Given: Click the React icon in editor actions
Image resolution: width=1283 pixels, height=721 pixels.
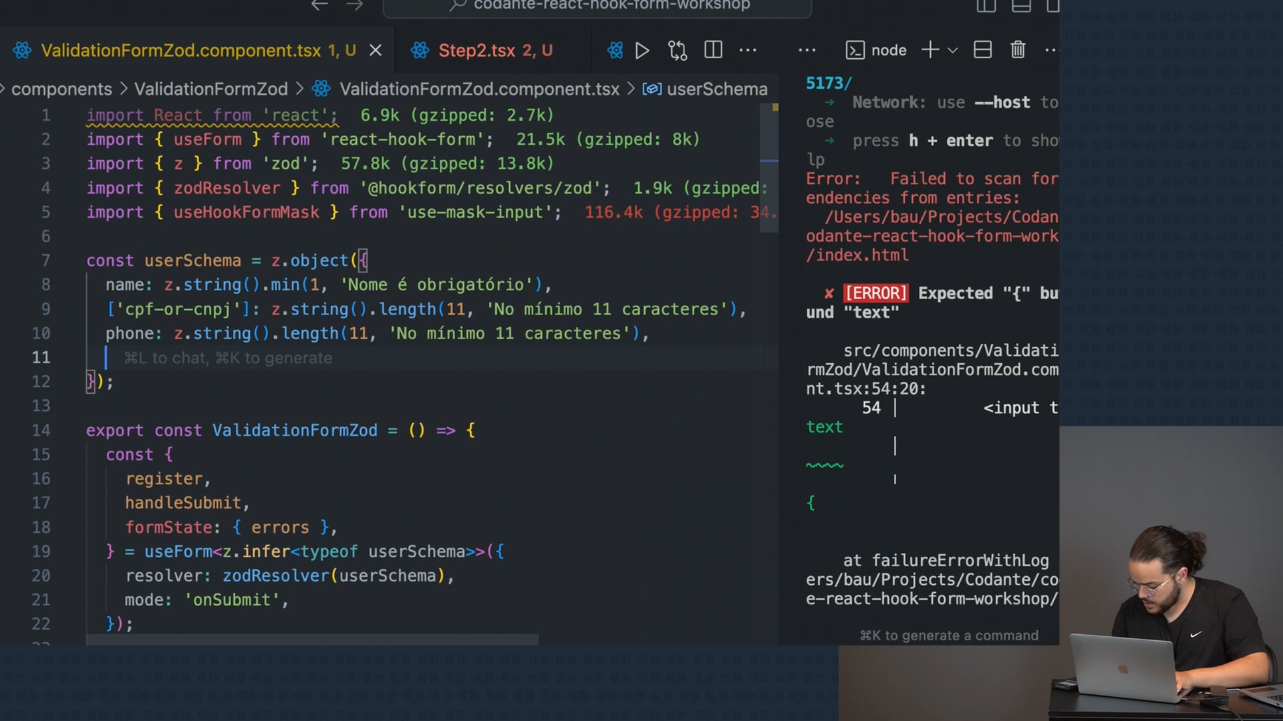Looking at the screenshot, I should pos(615,50).
